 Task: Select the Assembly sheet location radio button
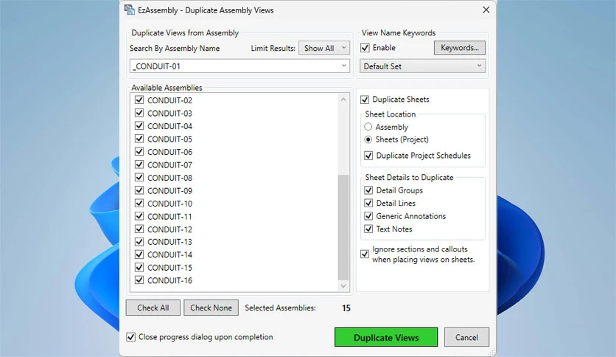(x=368, y=127)
